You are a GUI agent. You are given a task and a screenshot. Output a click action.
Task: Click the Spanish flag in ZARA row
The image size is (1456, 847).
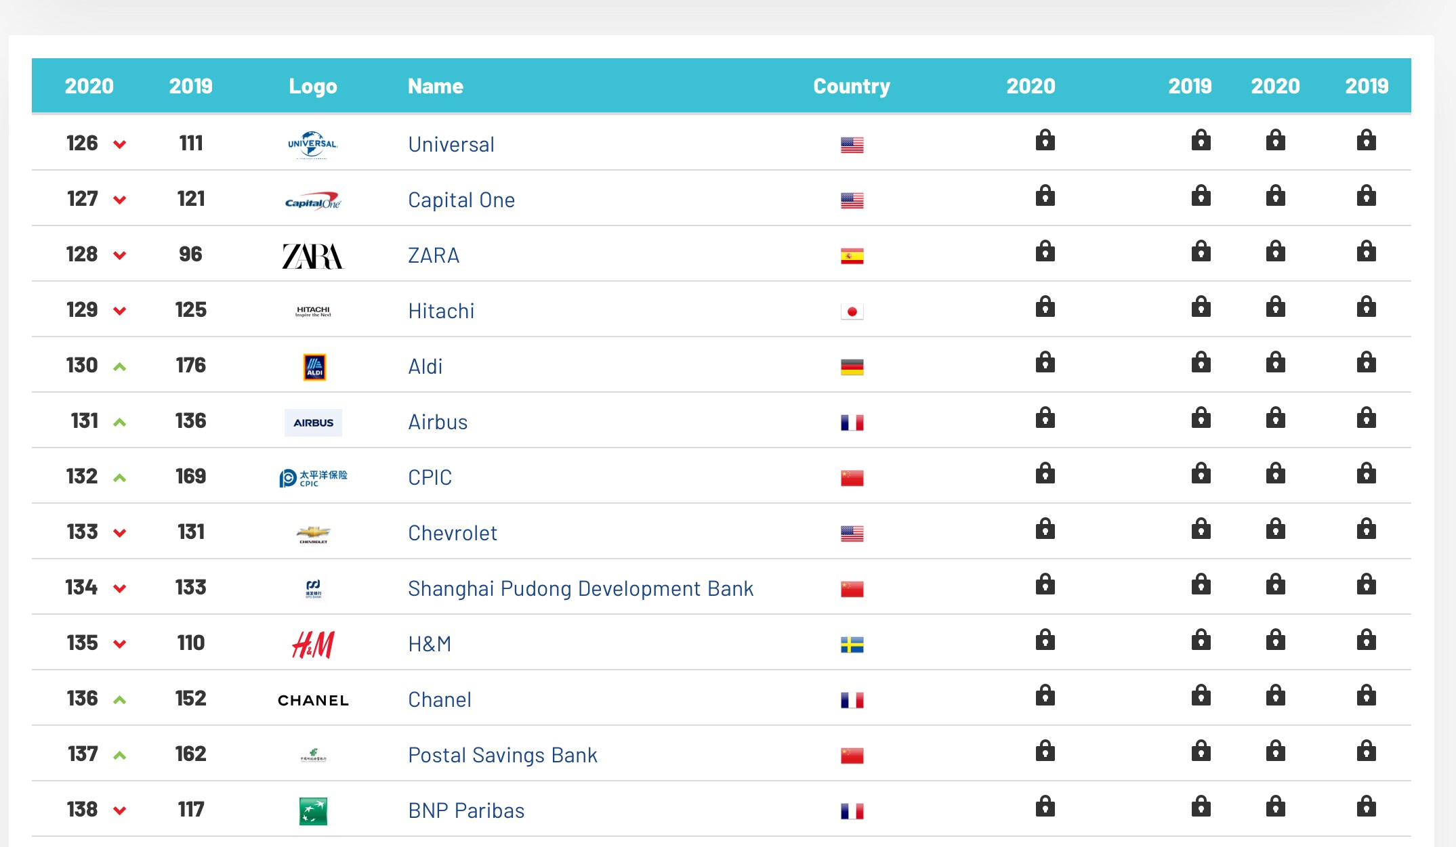pyautogui.click(x=852, y=256)
